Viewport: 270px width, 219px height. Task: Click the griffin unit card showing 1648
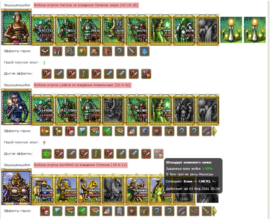tap(114, 29)
